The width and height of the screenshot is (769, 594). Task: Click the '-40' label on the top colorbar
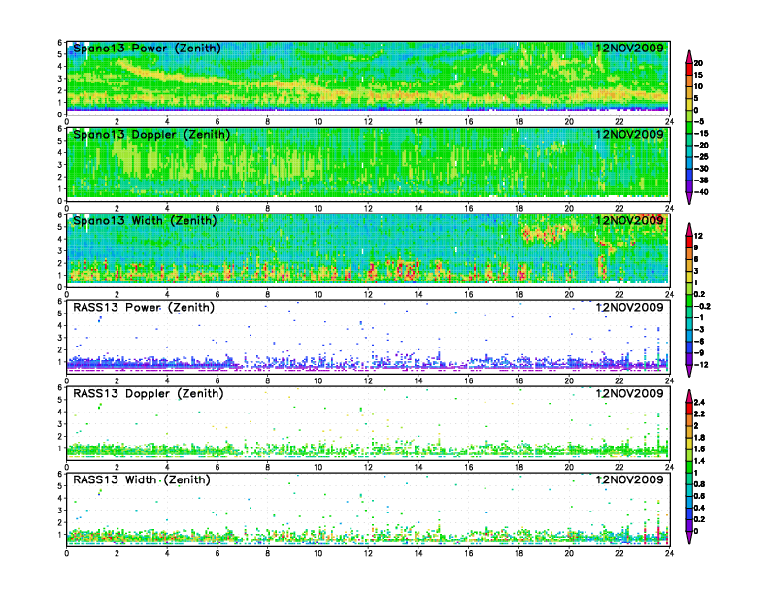[x=701, y=192]
